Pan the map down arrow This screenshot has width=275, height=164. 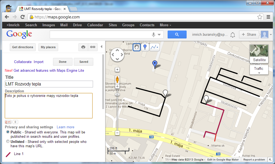(117, 59)
